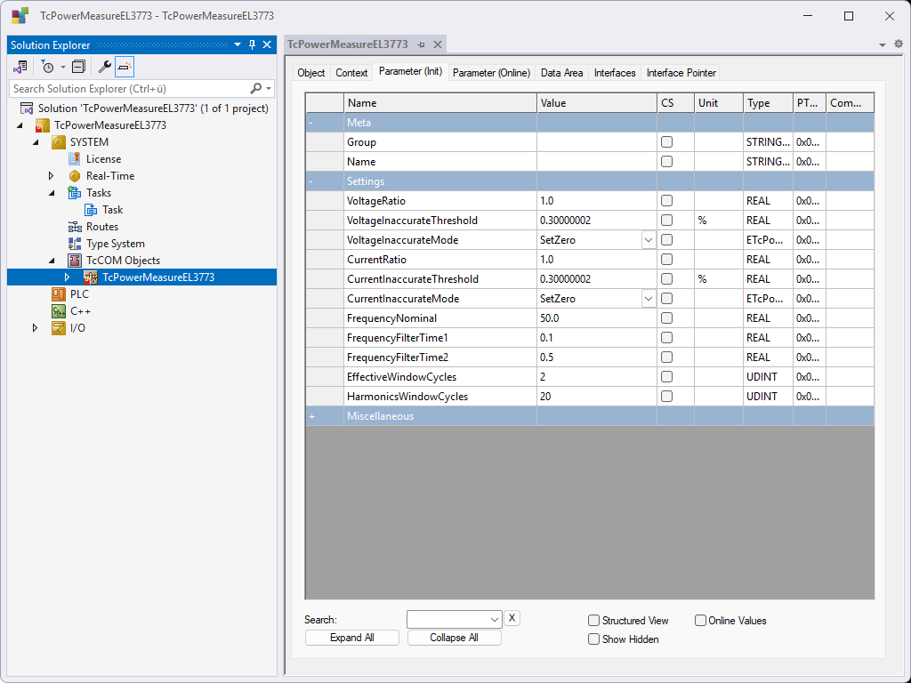
Task: Select the Routes item icon
Action: coord(75,227)
